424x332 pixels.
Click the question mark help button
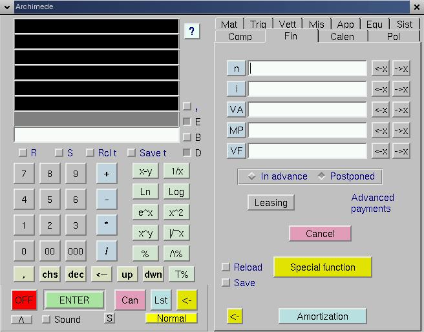[191, 31]
